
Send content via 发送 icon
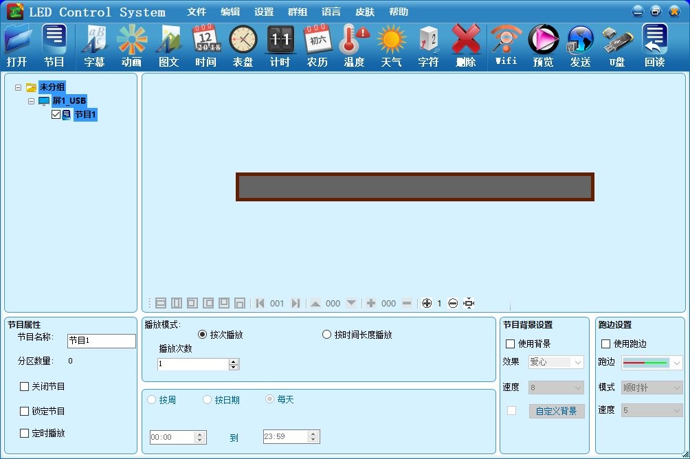pyautogui.click(x=580, y=45)
